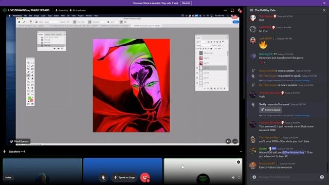Click the lock image pixels brush icon
Image resolution: width=329 pixels, height=185 pixels.
click(x=203, y=48)
